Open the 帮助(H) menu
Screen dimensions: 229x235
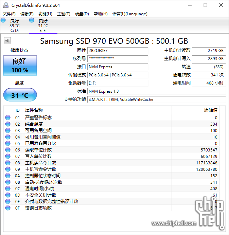coord(101,14)
